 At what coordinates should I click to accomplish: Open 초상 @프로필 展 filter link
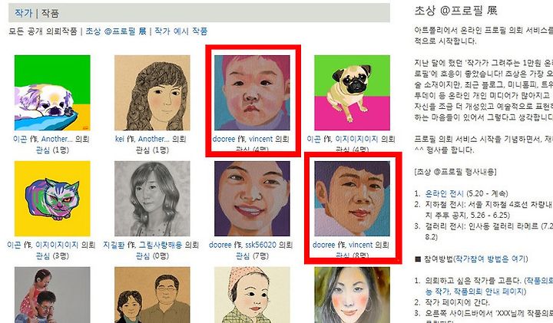(116, 31)
